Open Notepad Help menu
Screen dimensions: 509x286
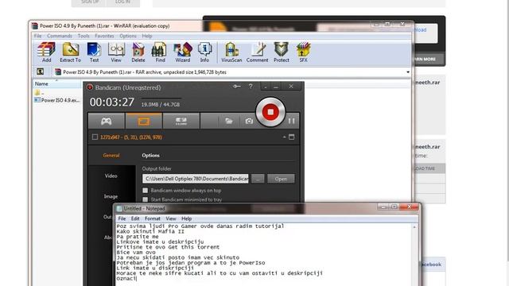[x=186, y=218]
